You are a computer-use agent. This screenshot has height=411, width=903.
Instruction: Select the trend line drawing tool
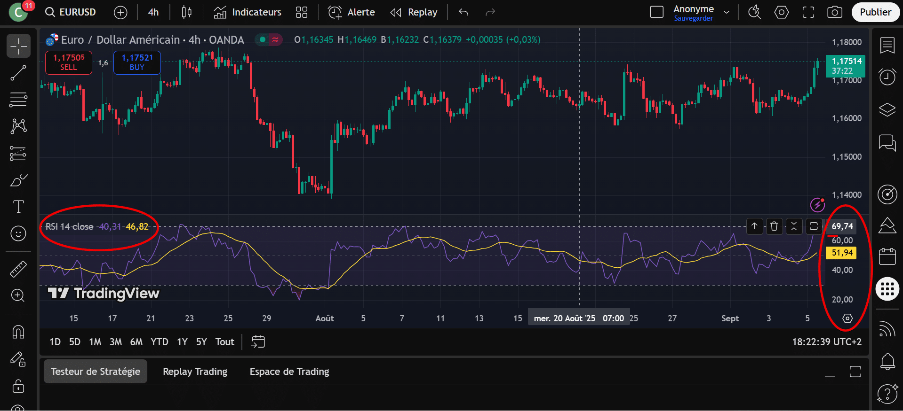(x=18, y=73)
